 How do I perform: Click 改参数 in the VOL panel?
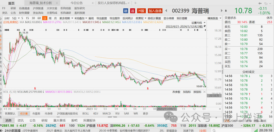coord(176,92)
